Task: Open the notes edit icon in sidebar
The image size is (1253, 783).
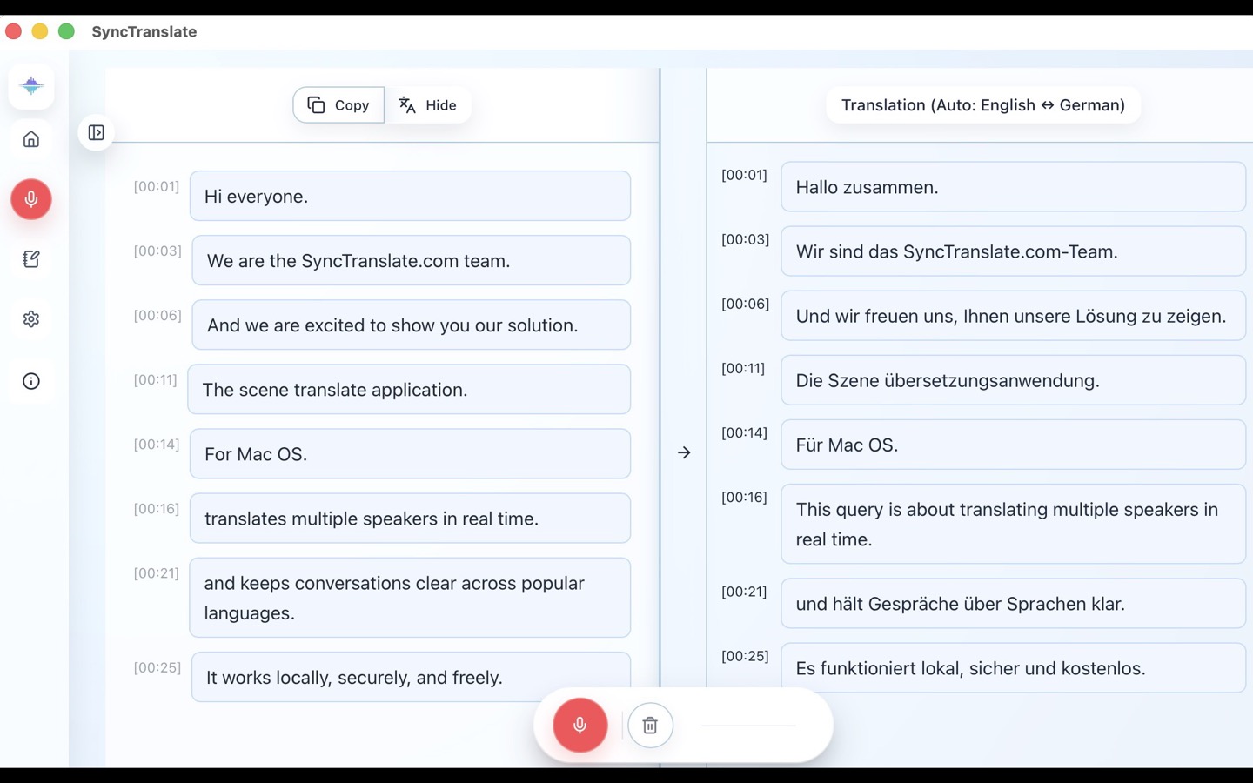Action: pos(31,259)
